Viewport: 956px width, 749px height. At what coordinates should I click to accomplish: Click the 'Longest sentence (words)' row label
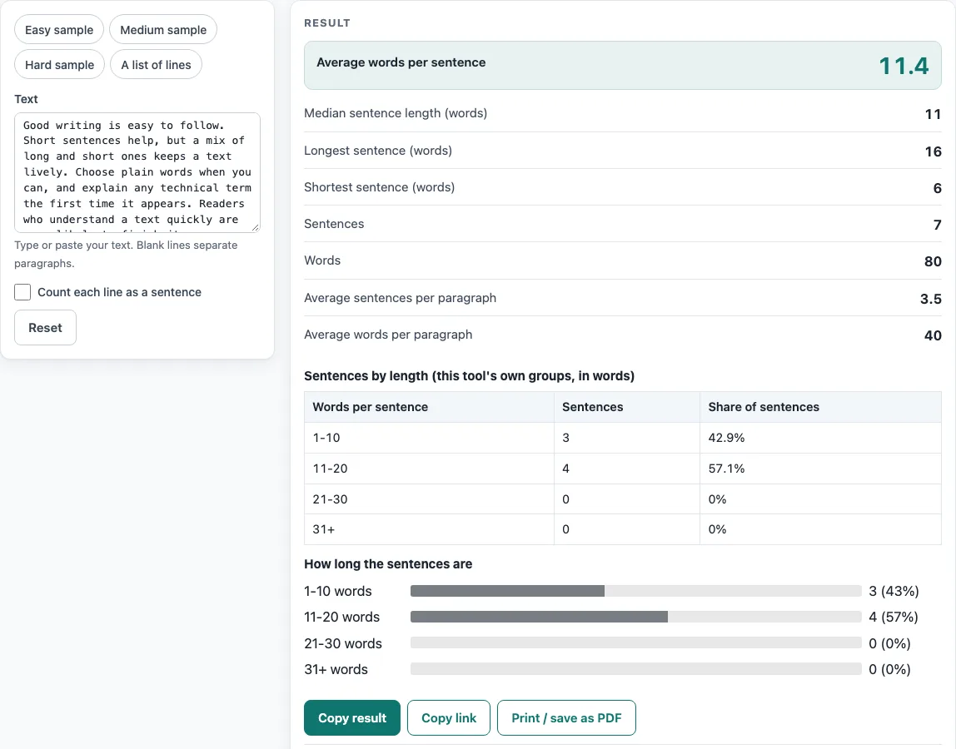[378, 151]
